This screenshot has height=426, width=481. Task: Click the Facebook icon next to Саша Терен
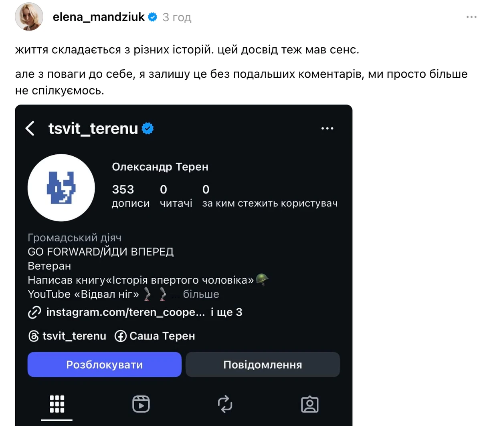[120, 336]
